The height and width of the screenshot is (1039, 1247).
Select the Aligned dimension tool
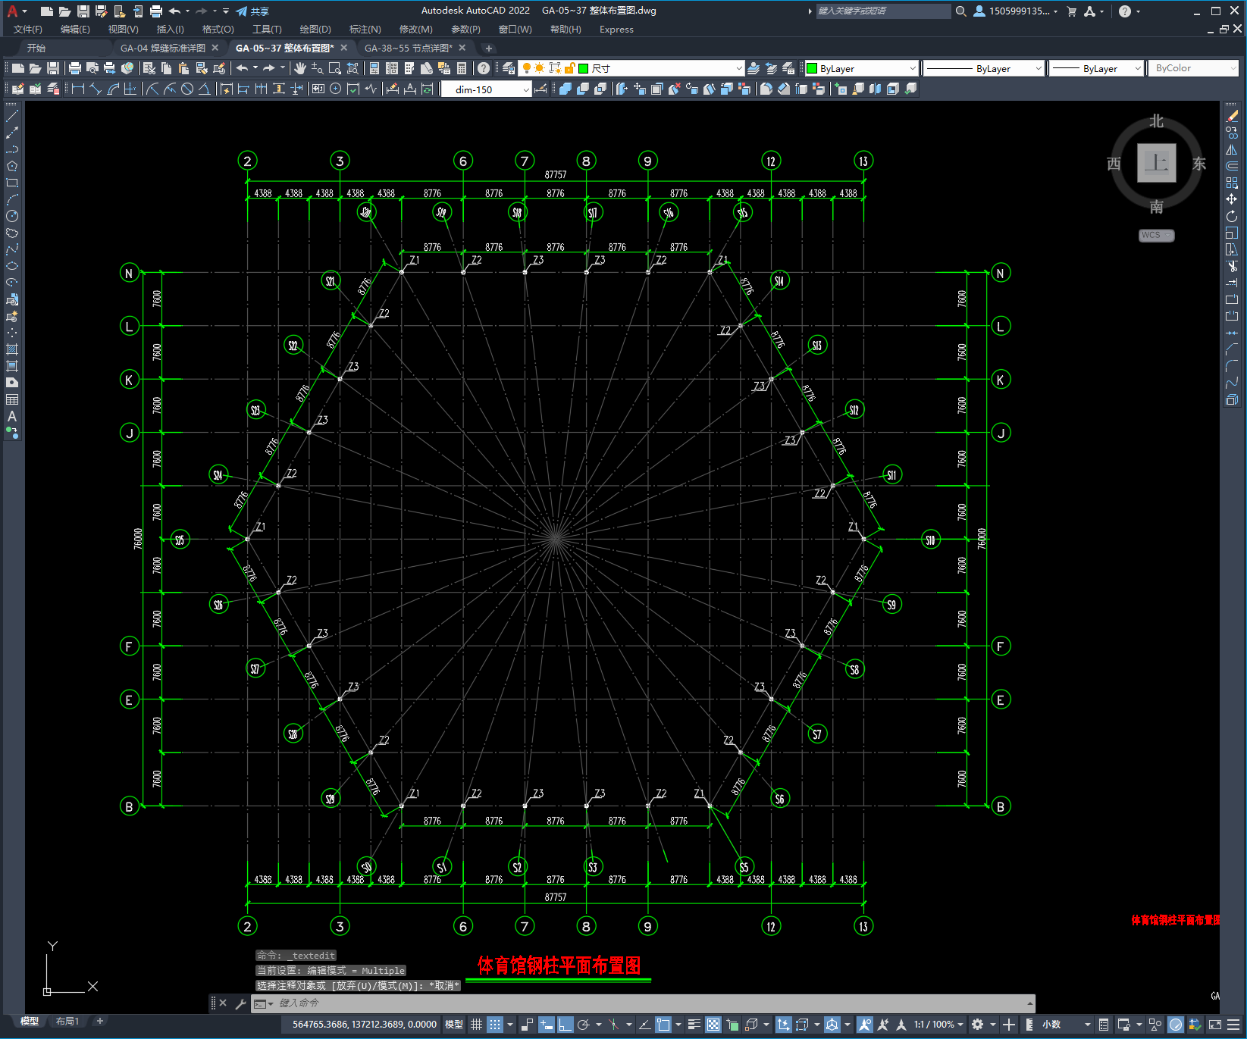point(96,89)
